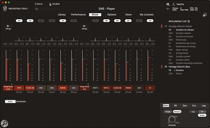Viewport: 210px width, 128px height.
Task: Select the 'Palmmutes' articulation
Action: 181,40
